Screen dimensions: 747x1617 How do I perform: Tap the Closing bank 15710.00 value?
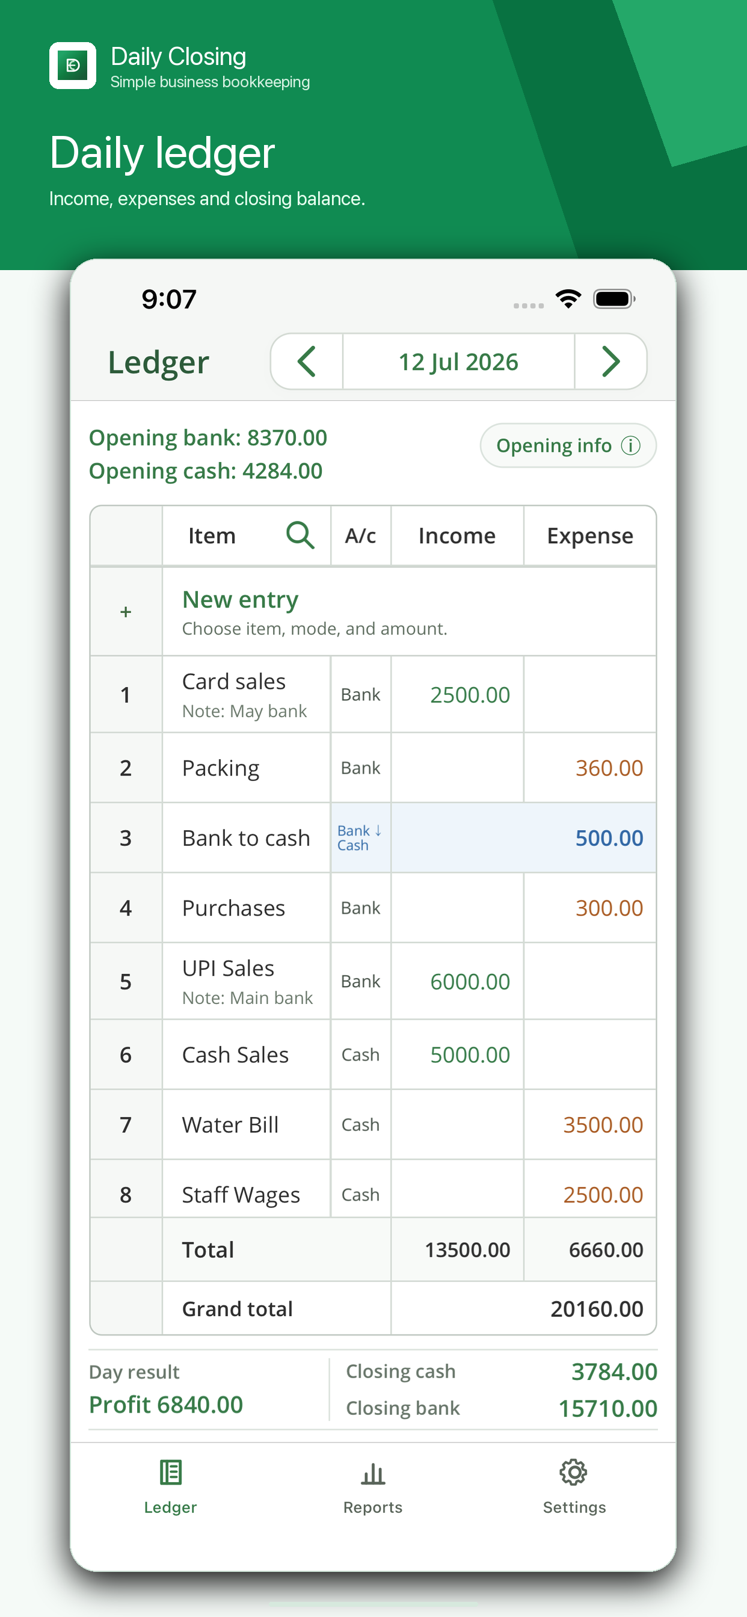[607, 1409]
